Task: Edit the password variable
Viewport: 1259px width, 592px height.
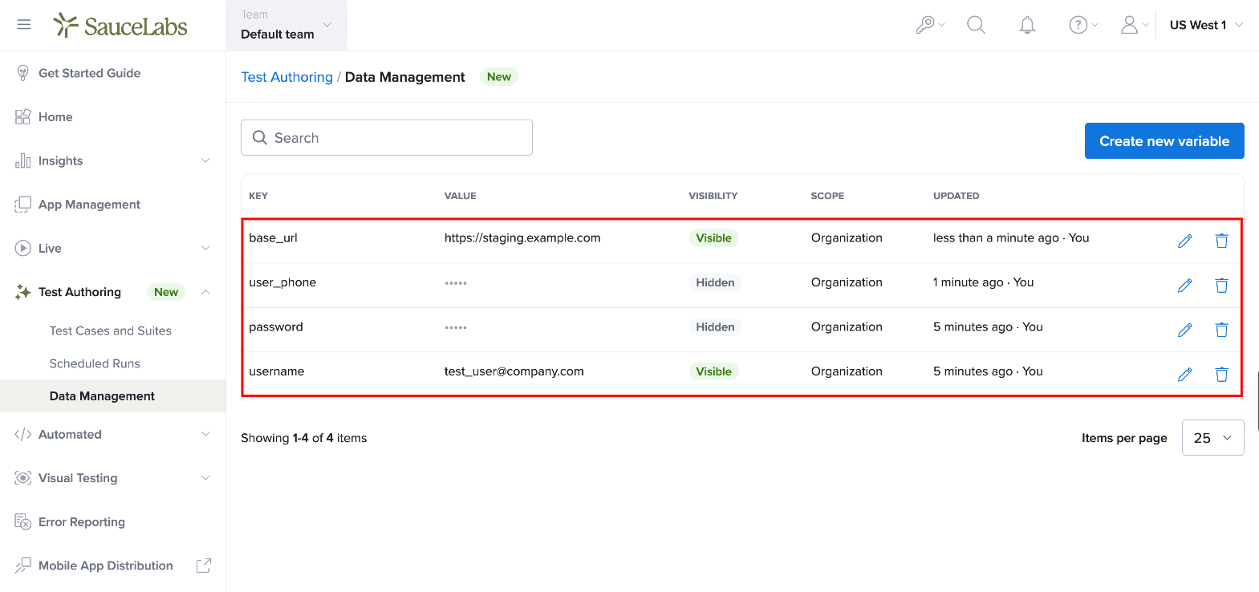Action: pyautogui.click(x=1184, y=330)
